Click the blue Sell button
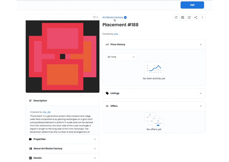The image size is (229, 162). click(x=192, y=5)
